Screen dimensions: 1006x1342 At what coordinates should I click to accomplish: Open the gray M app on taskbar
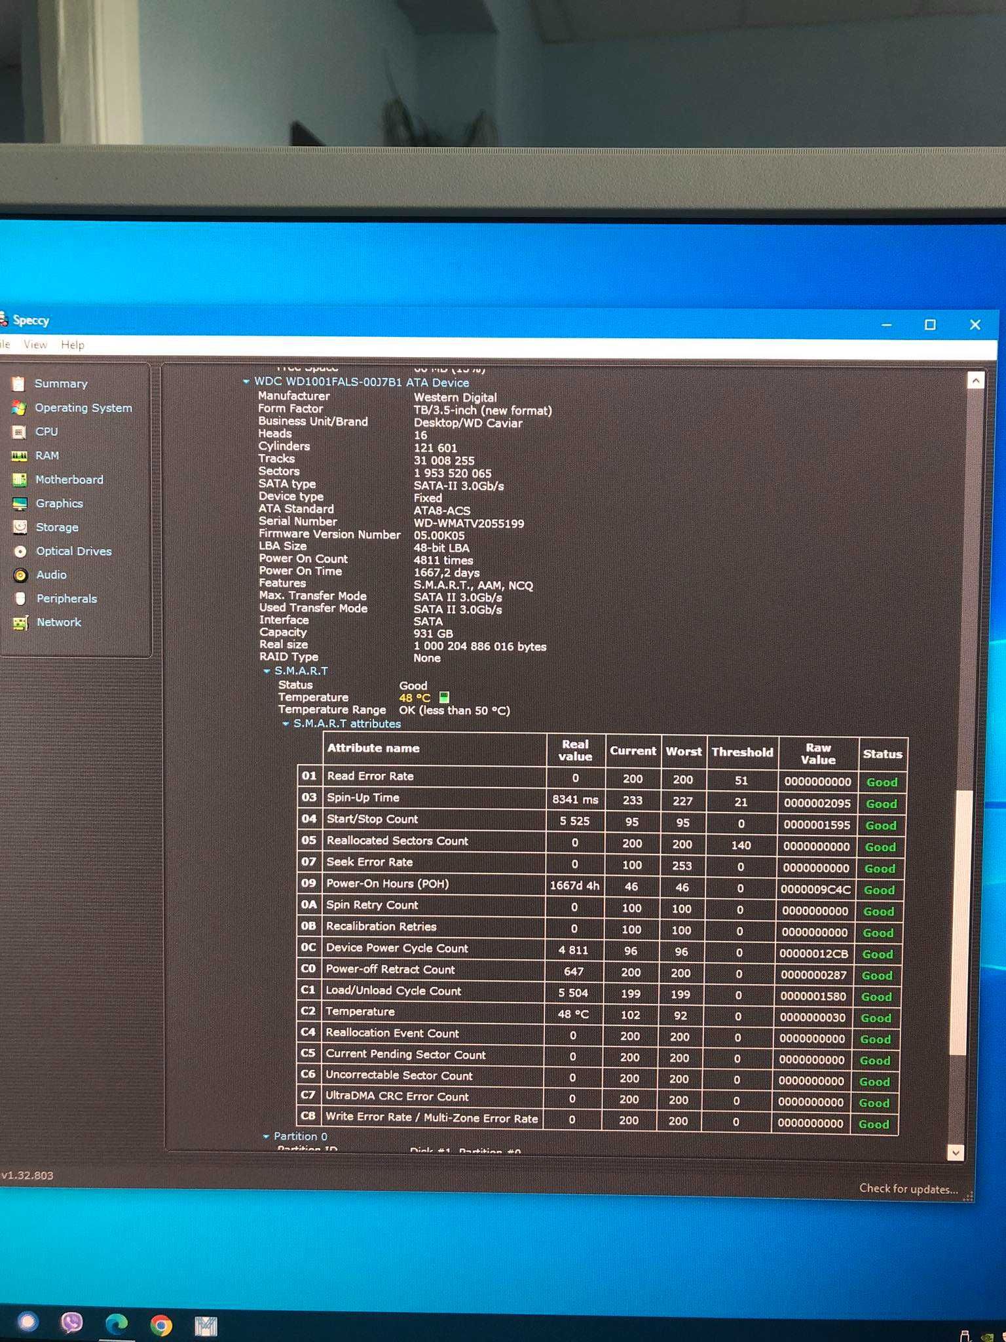[x=206, y=1327]
